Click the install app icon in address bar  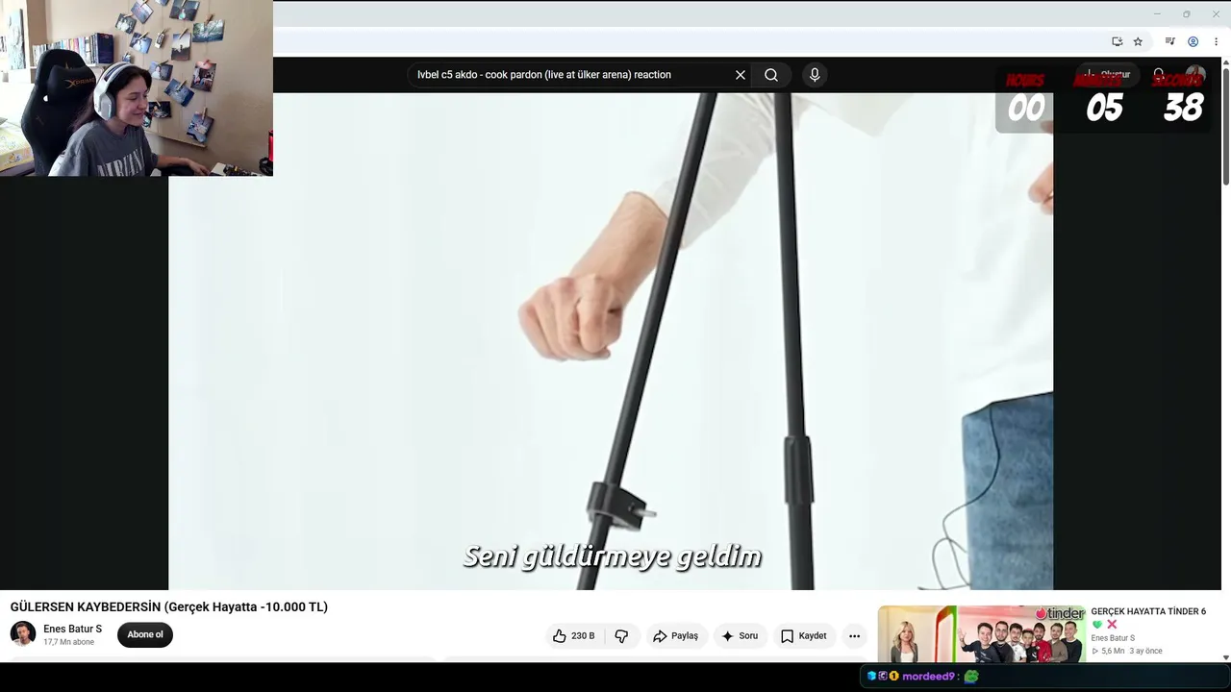(x=1117, y=41)
